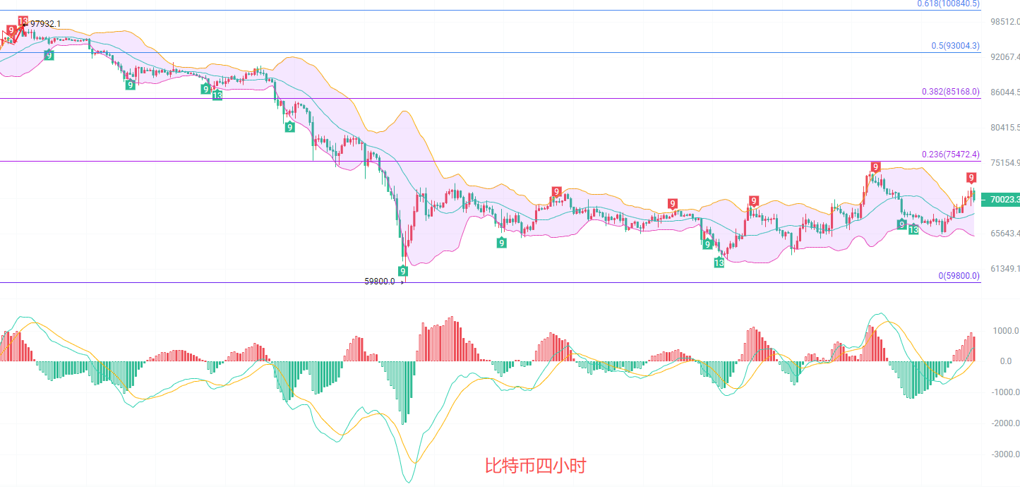Viewport: 1020px width, 489px height.
Task: Select the middle green 13 marker
Action: 719,262
